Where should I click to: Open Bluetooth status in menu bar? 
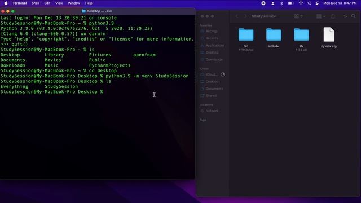(x=281, y=3)
